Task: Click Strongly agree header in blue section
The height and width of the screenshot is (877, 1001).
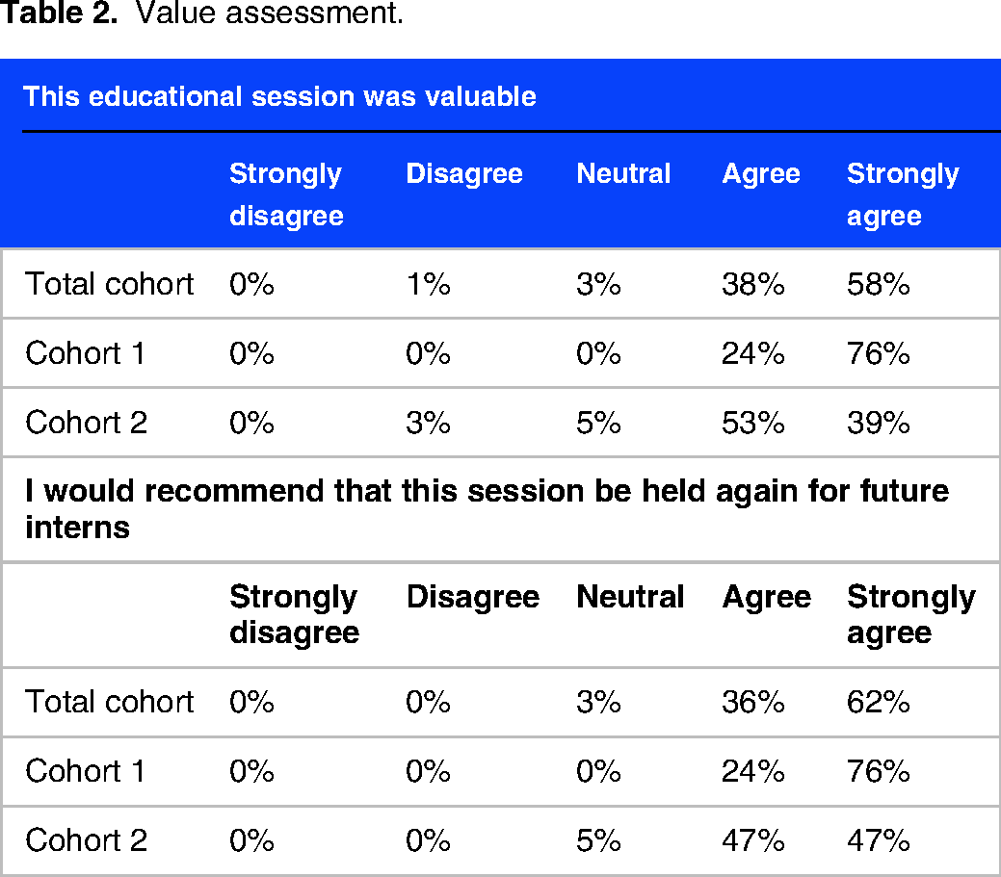Action: 903,194
